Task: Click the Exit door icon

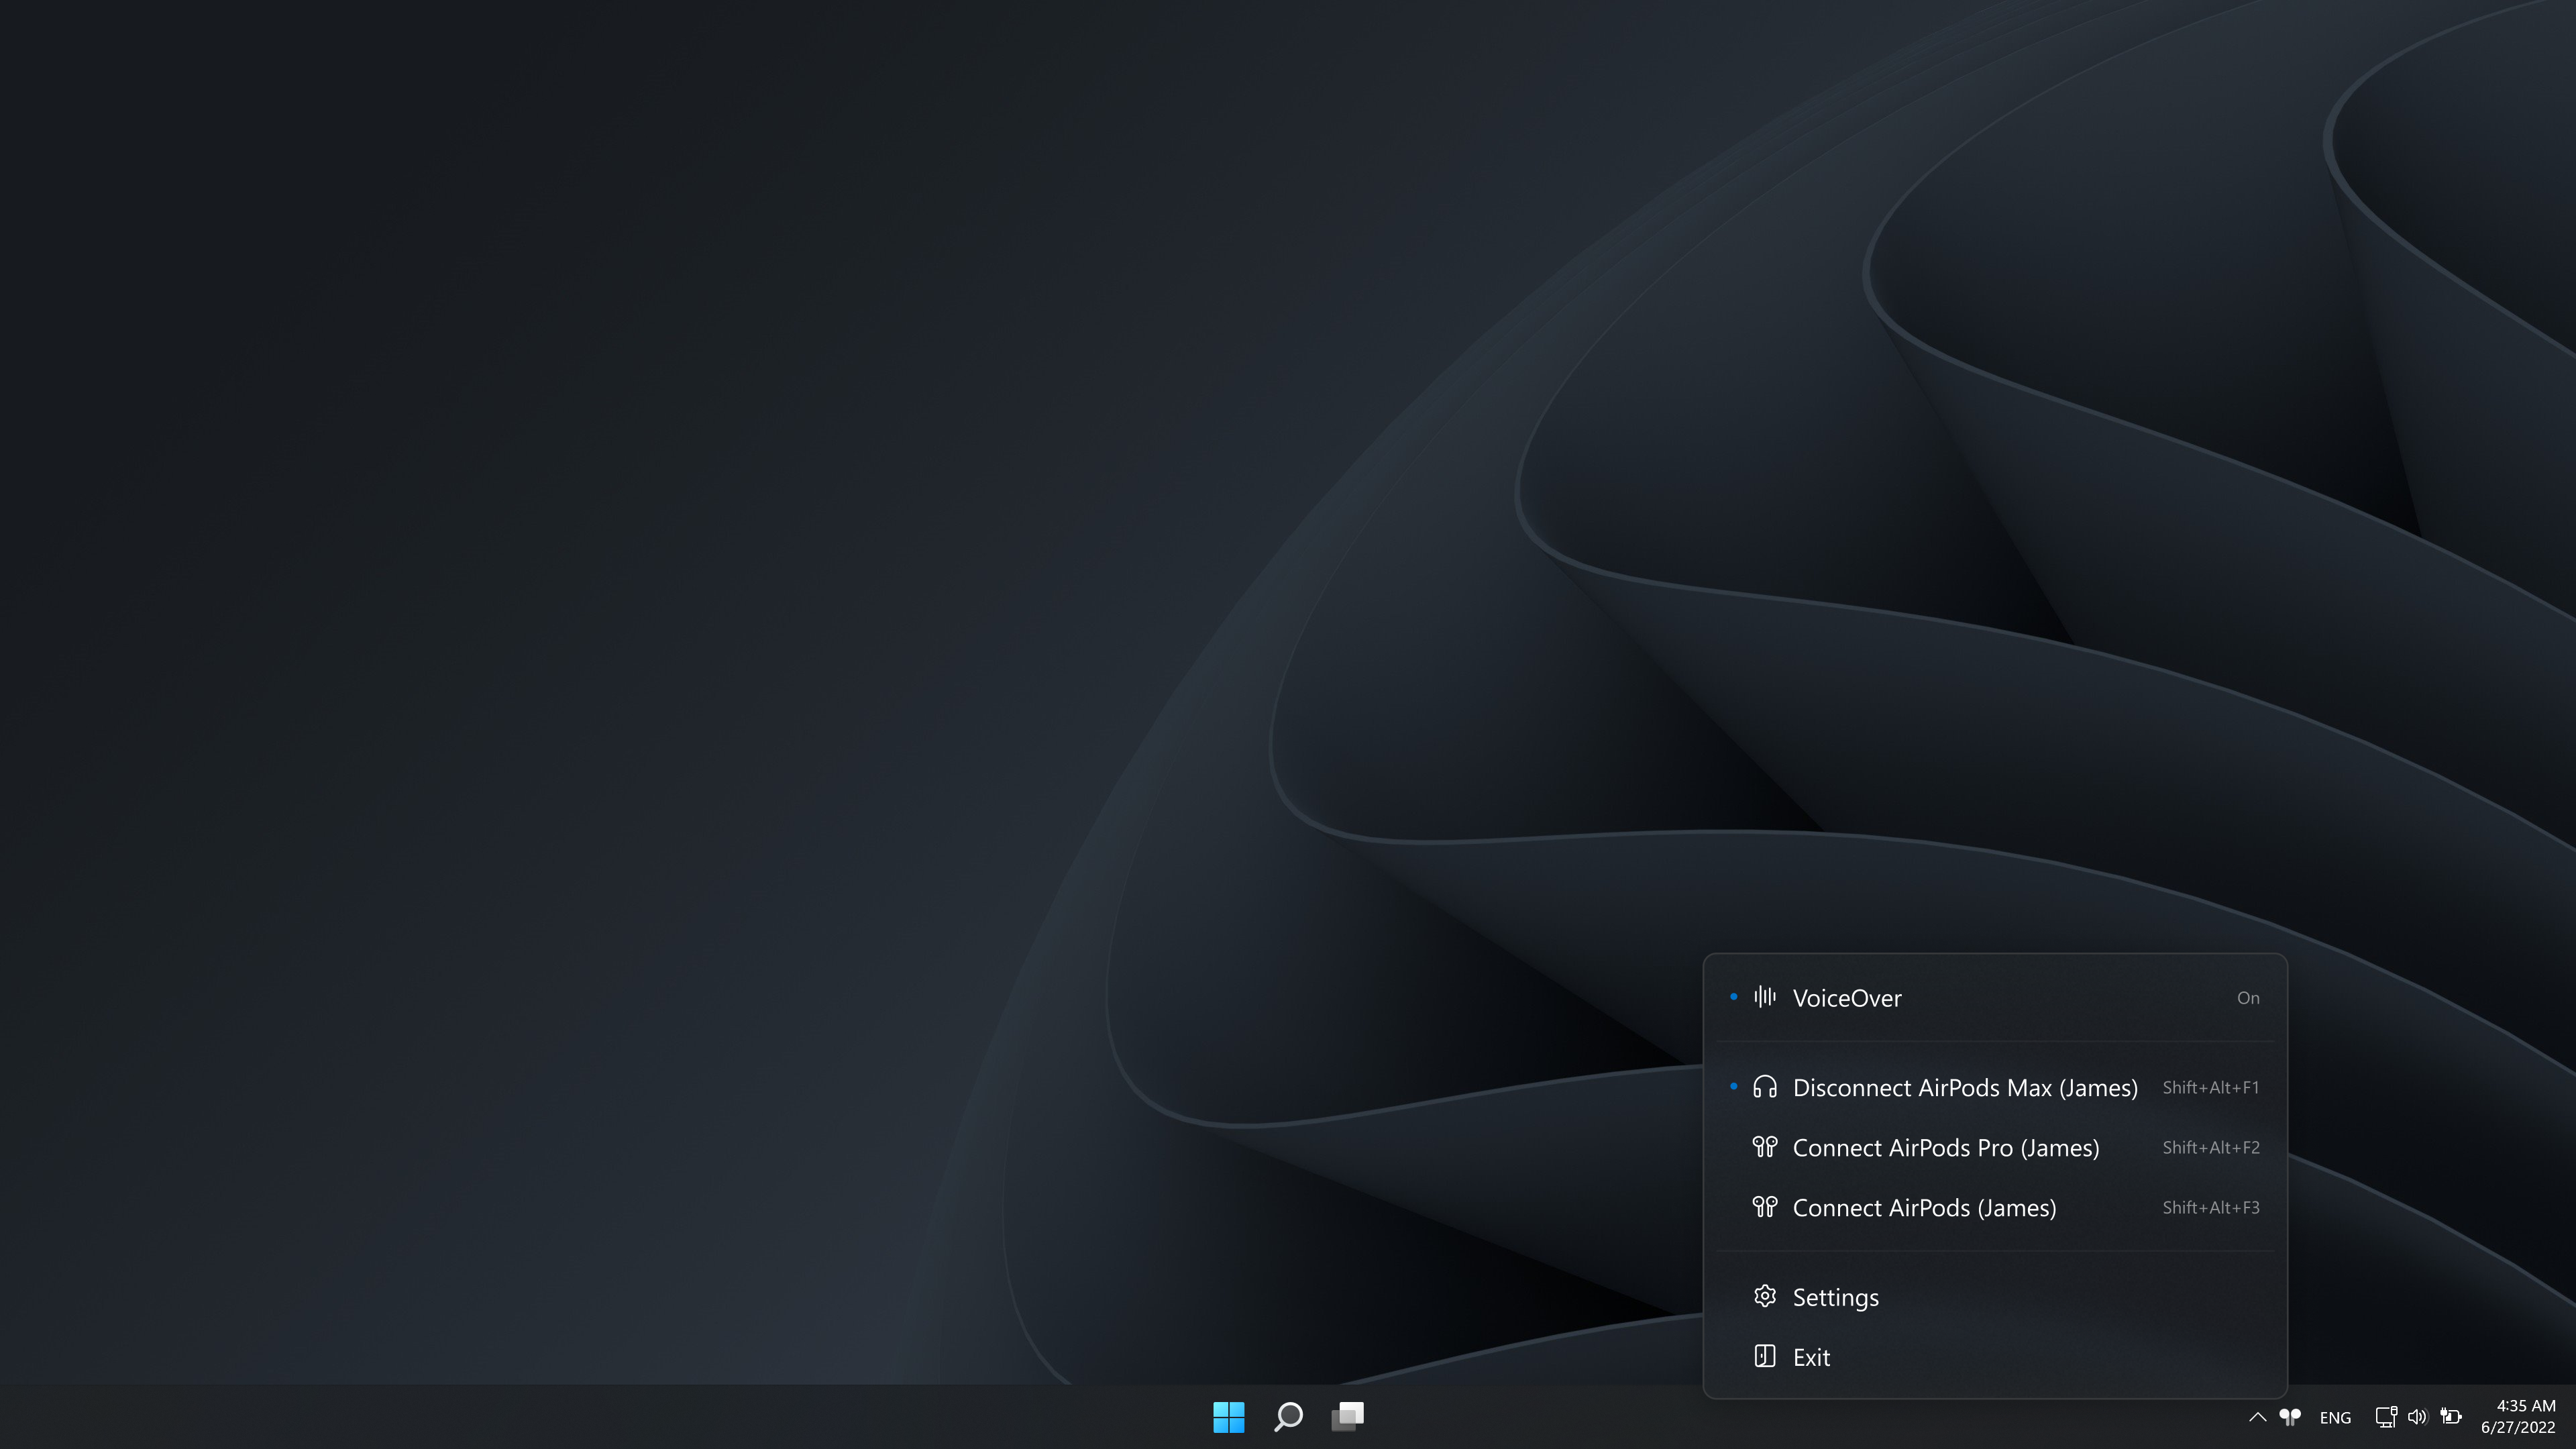Action: click(x=1765, y=1356)
